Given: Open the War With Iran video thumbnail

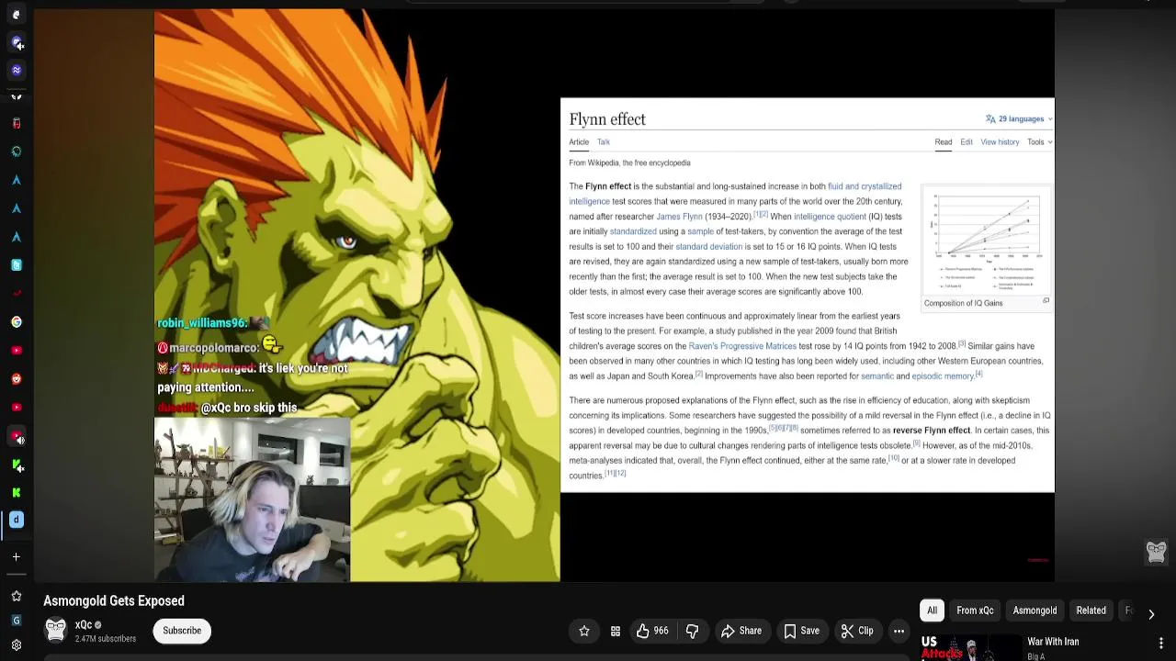Looking at the screenshot, I should point(971,648).
